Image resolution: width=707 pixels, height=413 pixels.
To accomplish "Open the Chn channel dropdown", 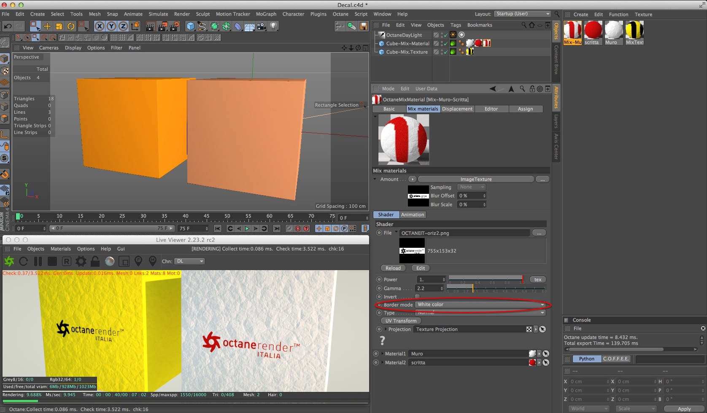I will point(190,261).
